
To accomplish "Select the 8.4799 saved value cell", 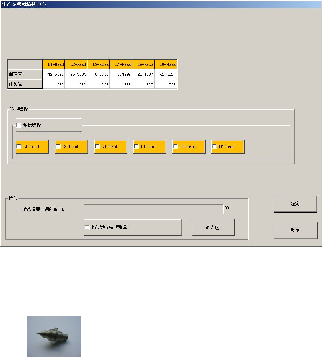I will coord(121,74).
